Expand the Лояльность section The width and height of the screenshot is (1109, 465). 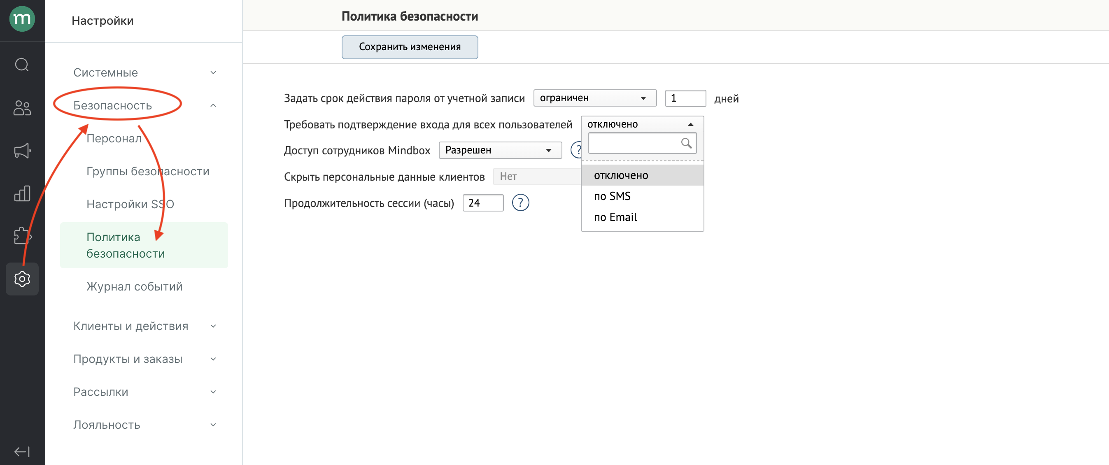[213, 425]
